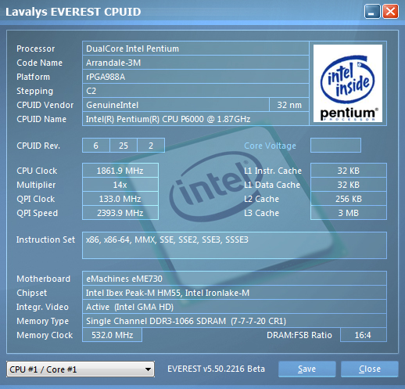Click the Code Name field Arrandale-3M

coord(195,63)
